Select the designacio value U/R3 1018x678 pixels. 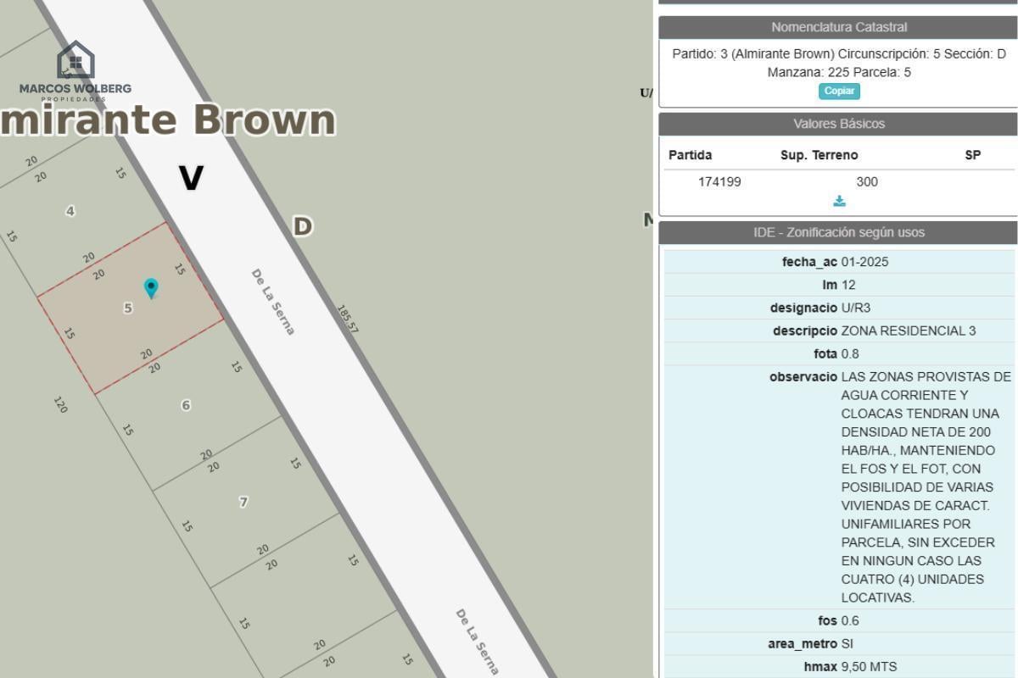click(856, 308)
